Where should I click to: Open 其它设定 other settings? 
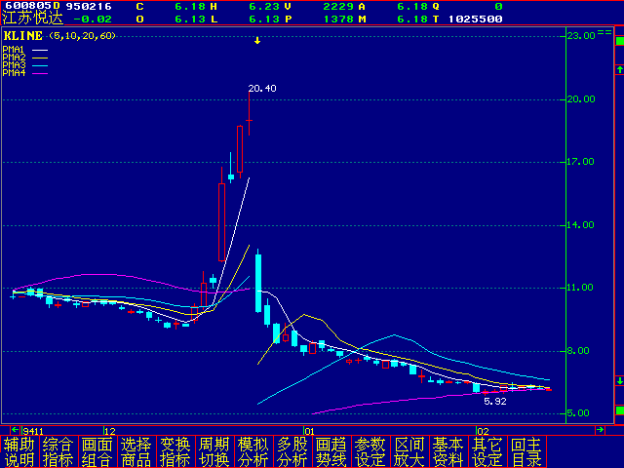tap(487, 451)
